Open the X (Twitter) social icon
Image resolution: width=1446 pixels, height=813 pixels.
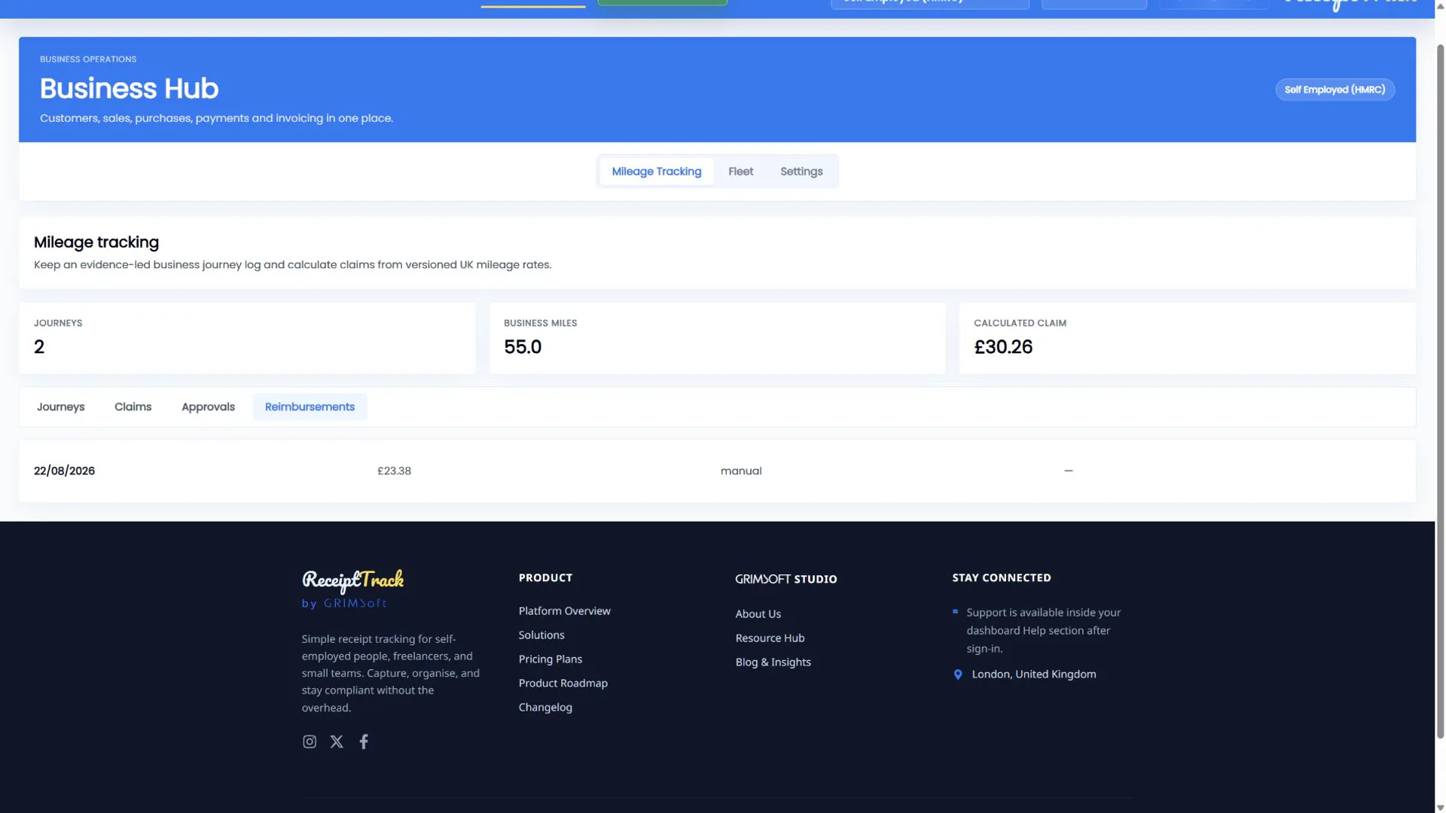pyautogui.click(x=337, y=741)
